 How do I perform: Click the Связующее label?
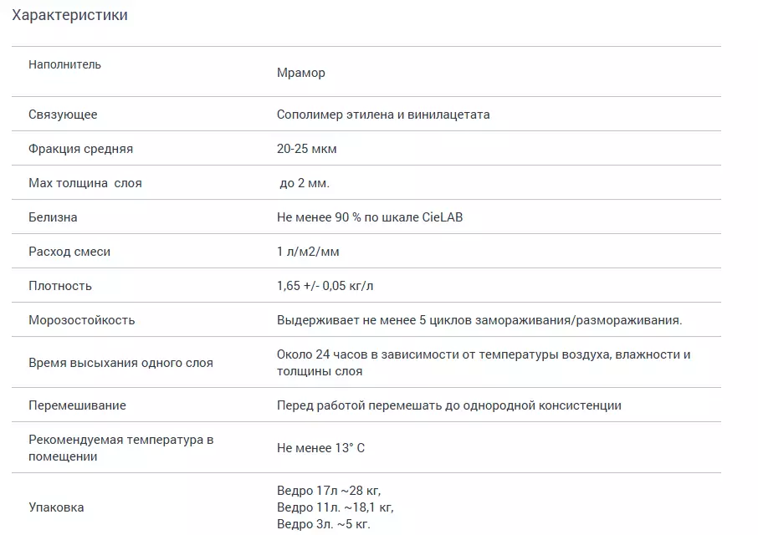pos(63,115)
